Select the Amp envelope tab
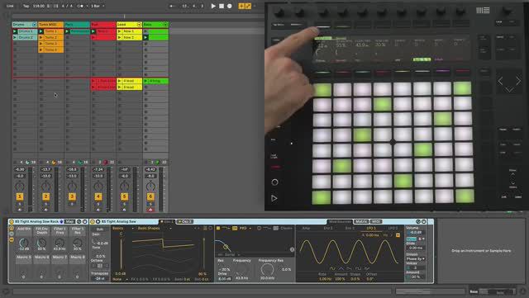This screenshot has height=298, width=529. [x=306, y=228]
